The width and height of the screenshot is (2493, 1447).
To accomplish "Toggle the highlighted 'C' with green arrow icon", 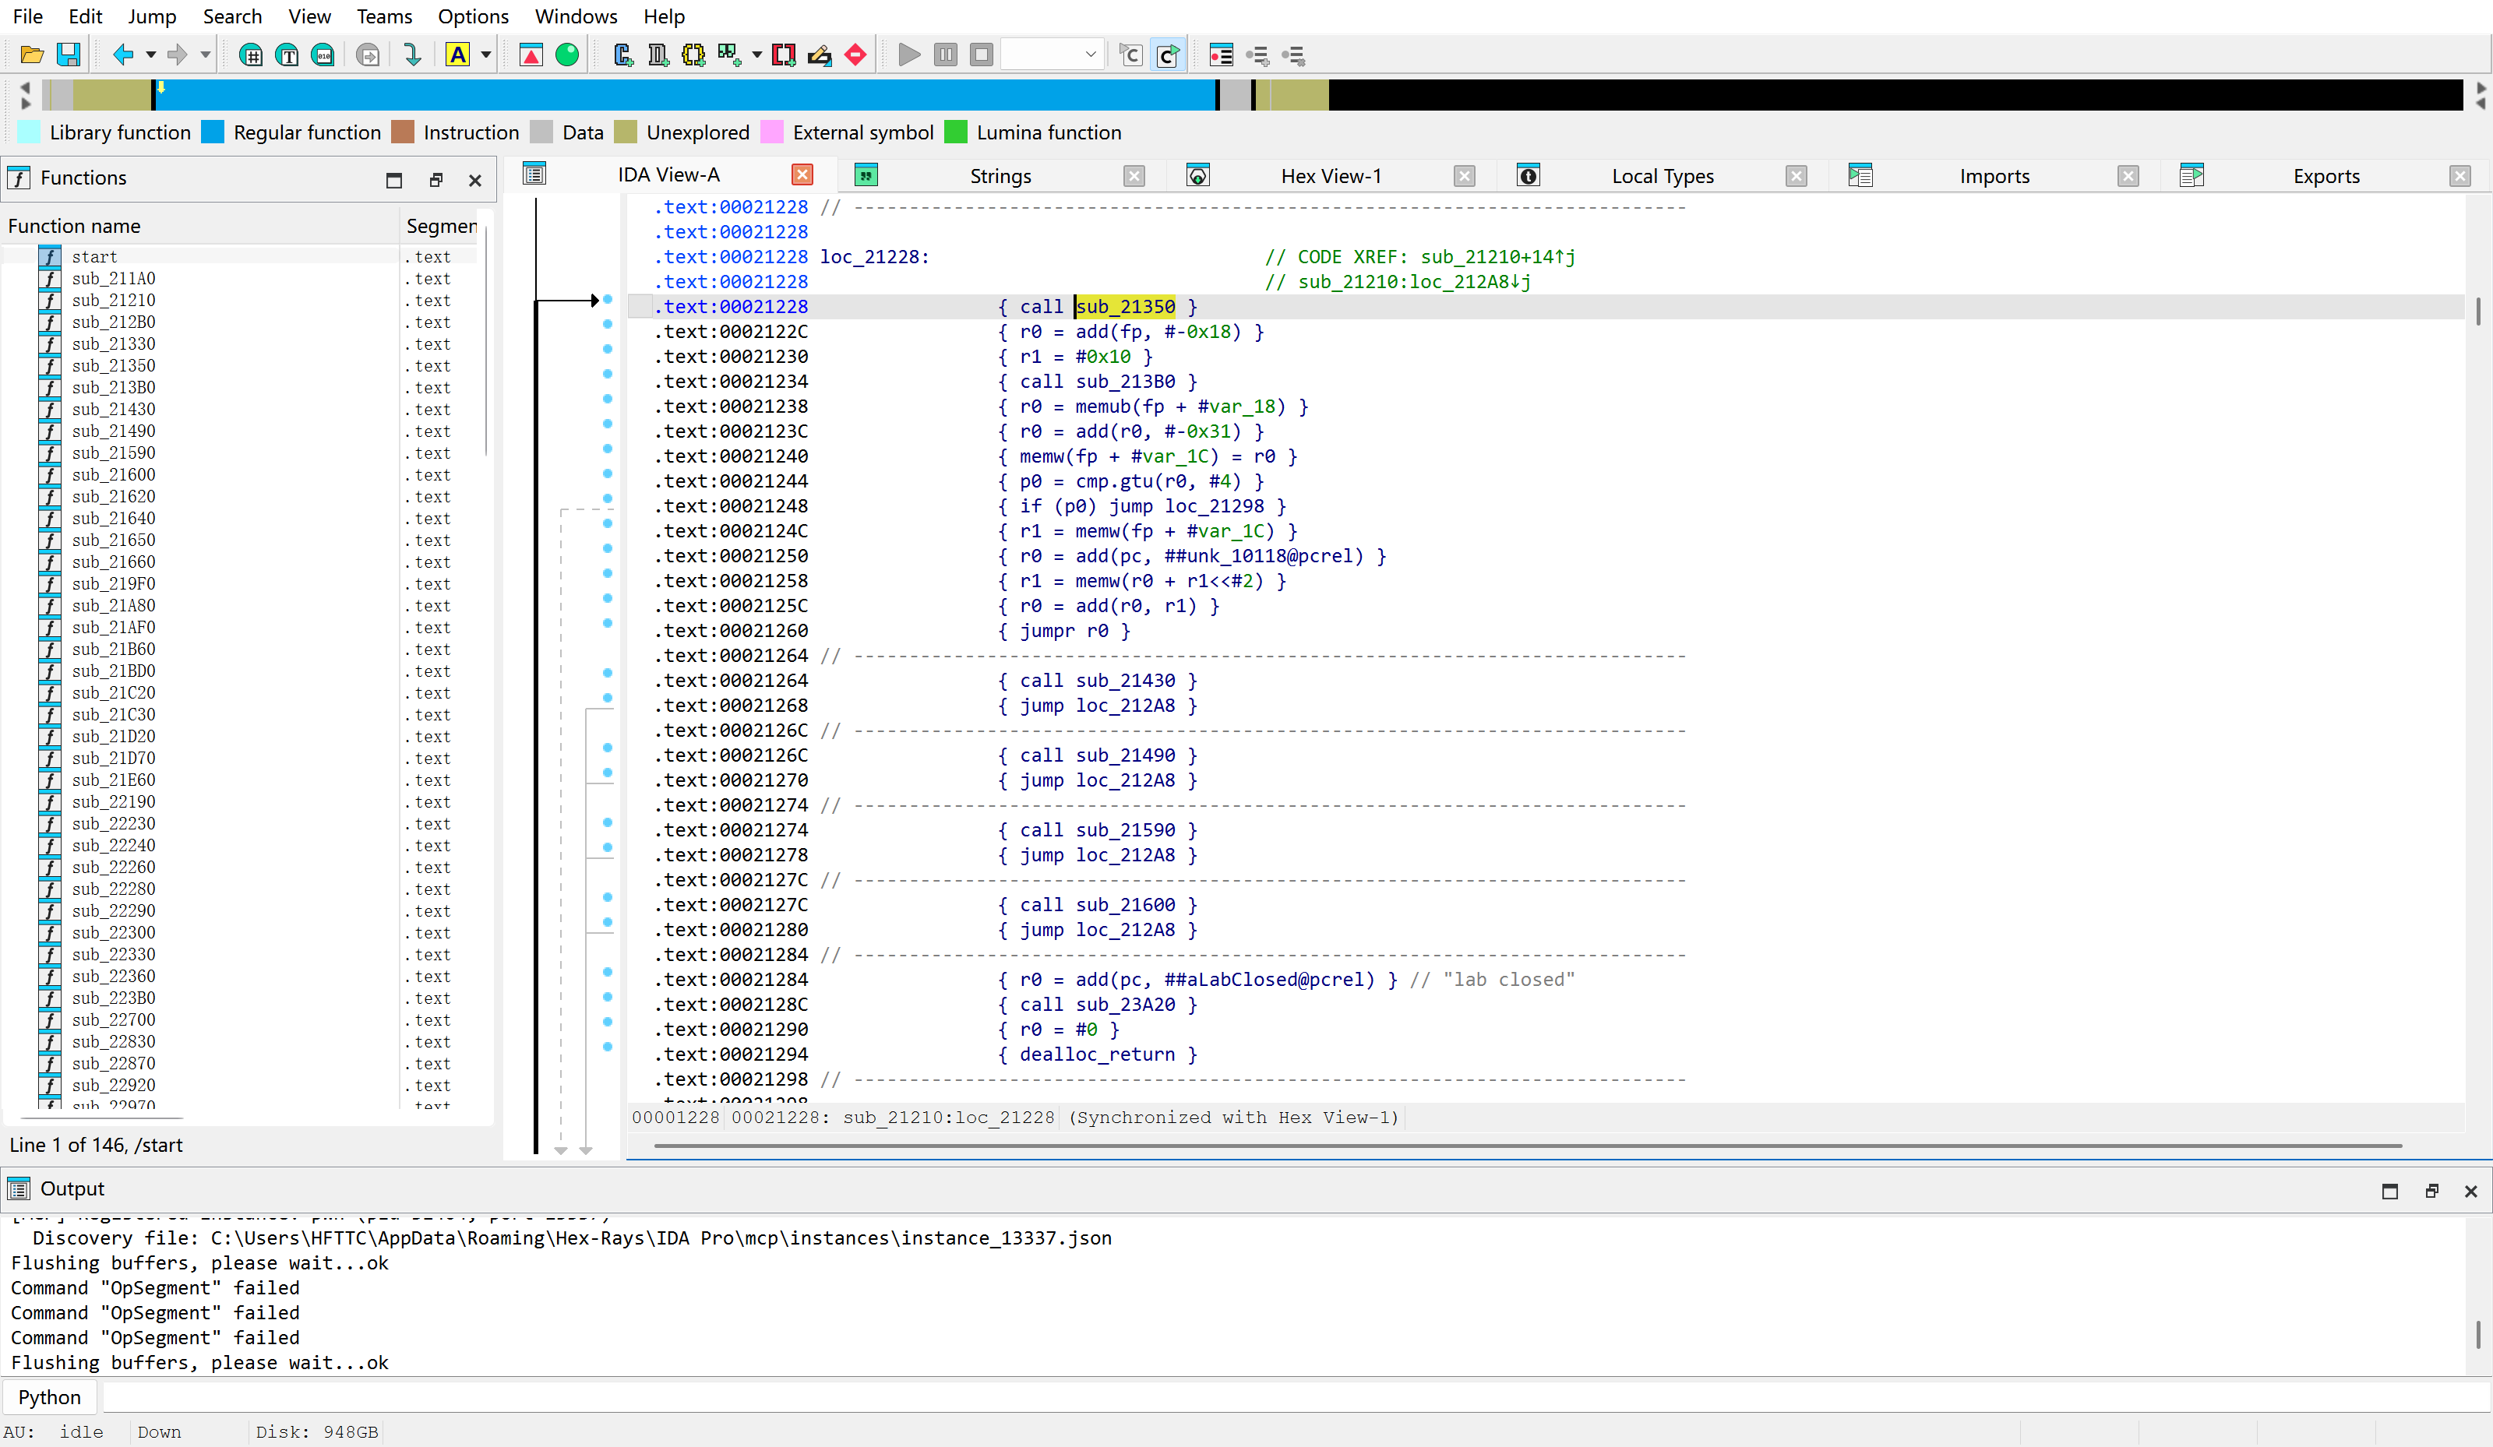I will coord(1167,55).
